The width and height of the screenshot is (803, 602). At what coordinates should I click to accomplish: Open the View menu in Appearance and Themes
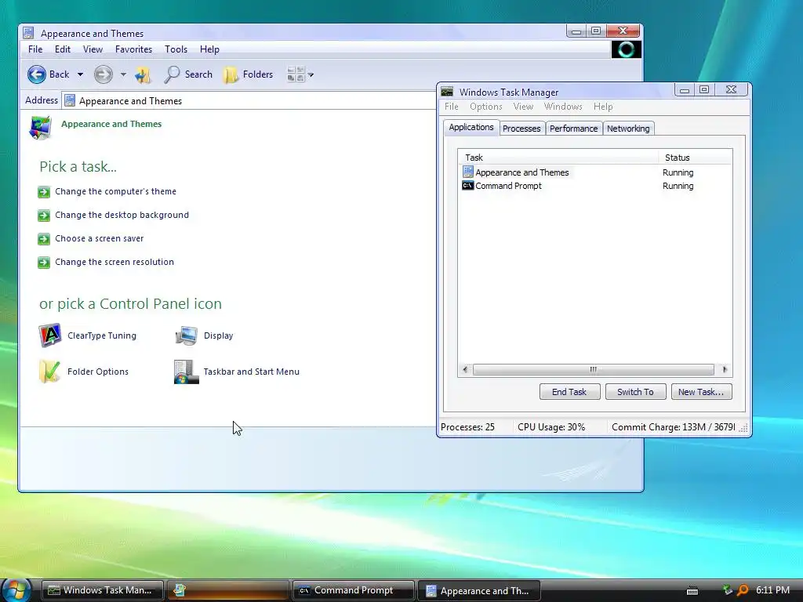pos(93,49)
